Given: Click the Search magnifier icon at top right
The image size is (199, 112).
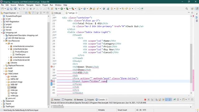Looking at the screenshot, I should coord(187,9).
